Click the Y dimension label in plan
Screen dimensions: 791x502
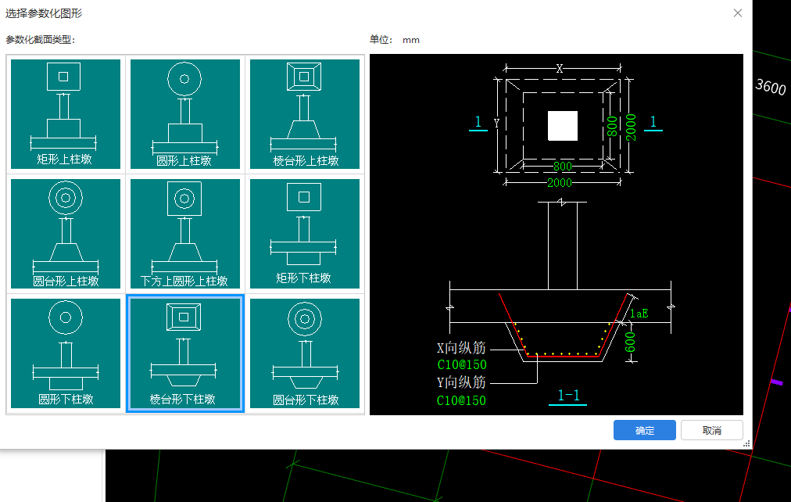click(496, 123)
